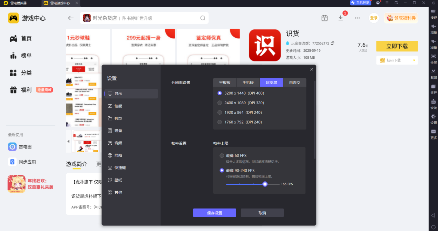The image size is (438, 231).
Task: Click the settings dialog vertical scrollbar
Action: 315,119
